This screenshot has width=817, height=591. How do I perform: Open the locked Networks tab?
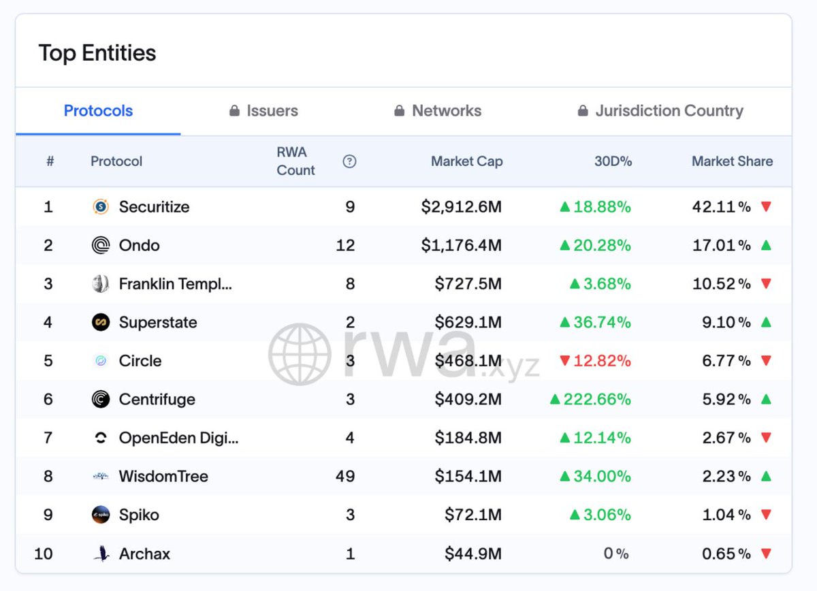coord(438,111)
